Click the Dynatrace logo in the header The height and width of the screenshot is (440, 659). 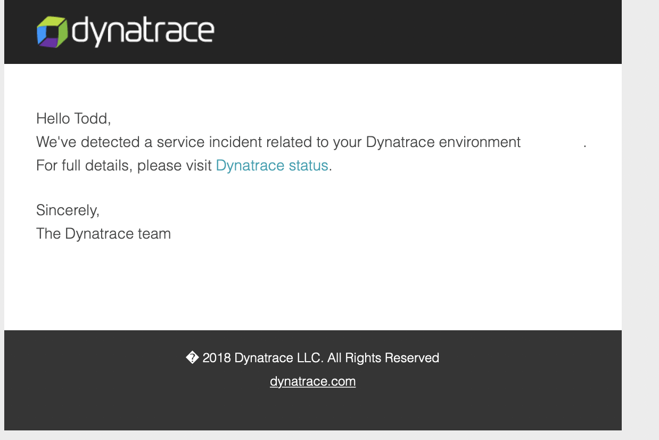(125, 32)
